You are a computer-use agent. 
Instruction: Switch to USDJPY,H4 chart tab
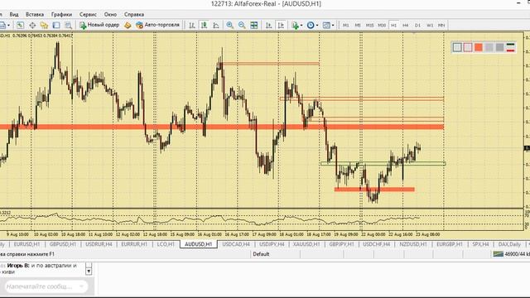(272, 244)
